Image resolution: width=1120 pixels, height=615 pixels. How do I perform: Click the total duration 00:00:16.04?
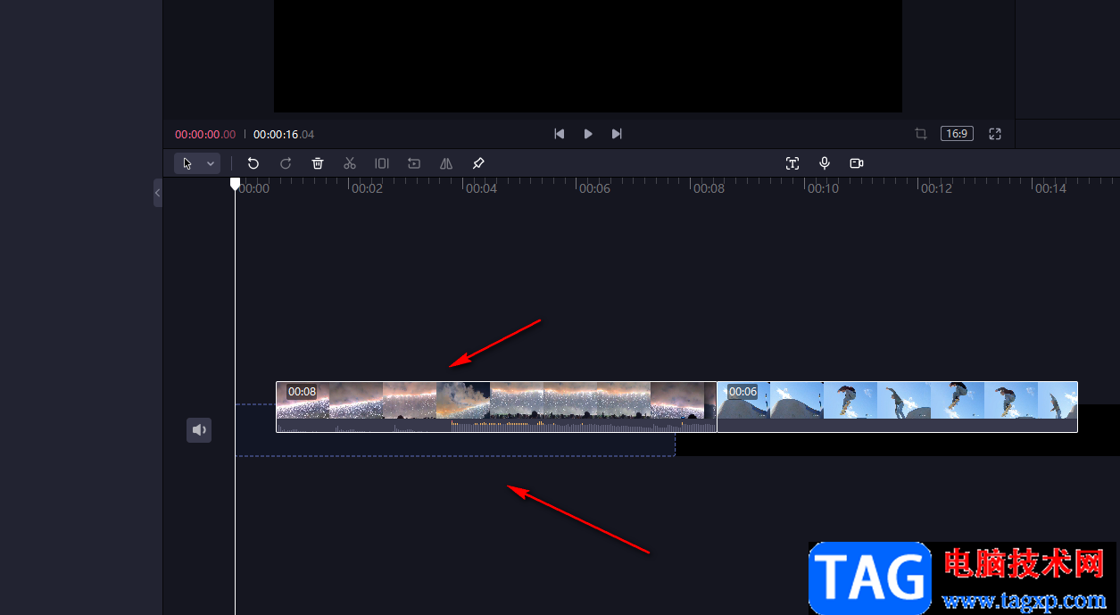pyautogui.click(x=284, y=135)
